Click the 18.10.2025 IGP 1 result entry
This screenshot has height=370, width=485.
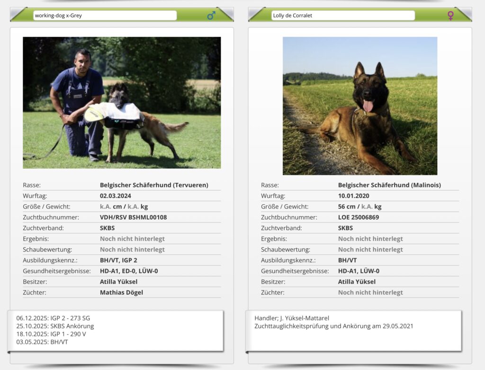pos(51,334)
